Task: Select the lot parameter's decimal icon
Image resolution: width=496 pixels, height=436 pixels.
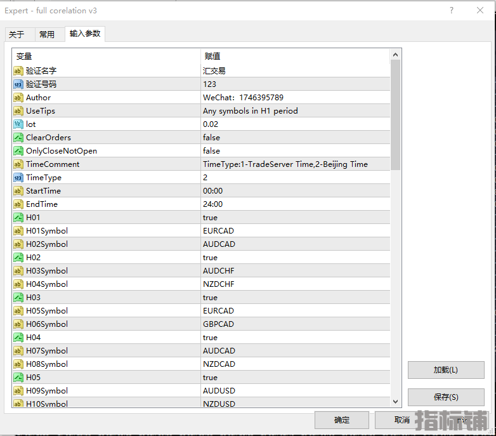Action: 18,124
